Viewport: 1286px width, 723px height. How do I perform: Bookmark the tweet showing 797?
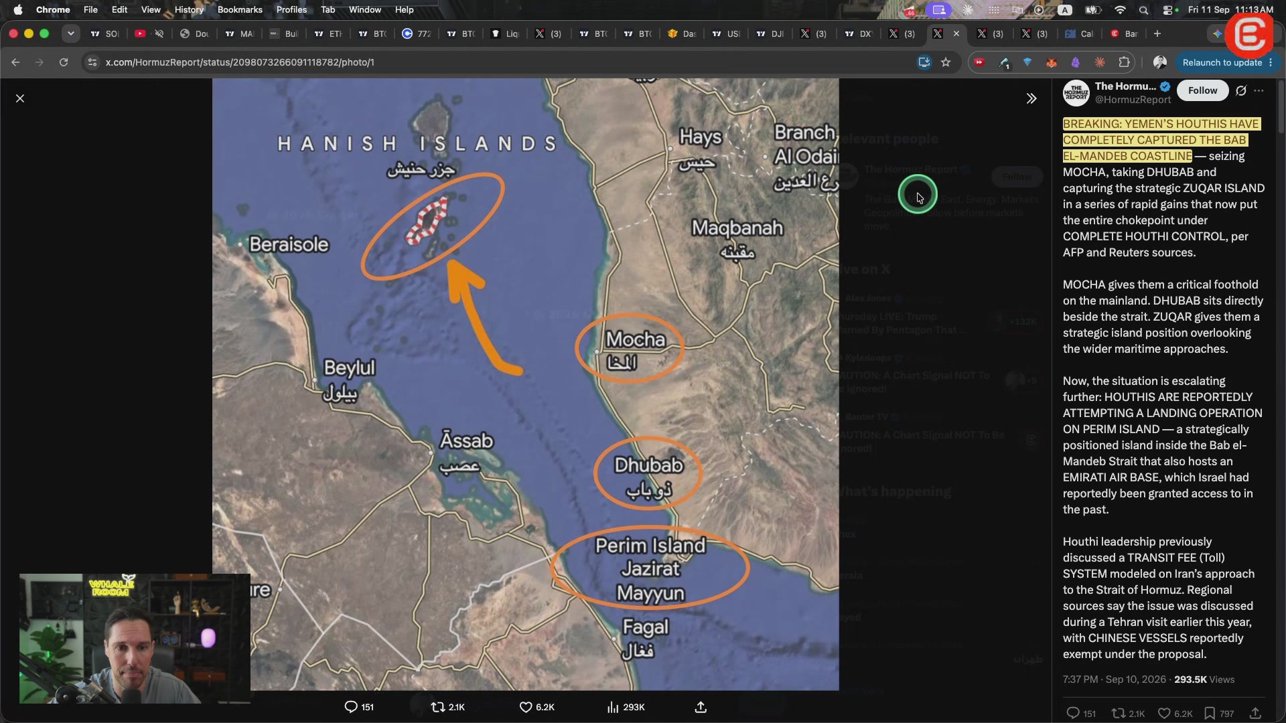point(1210,713)
